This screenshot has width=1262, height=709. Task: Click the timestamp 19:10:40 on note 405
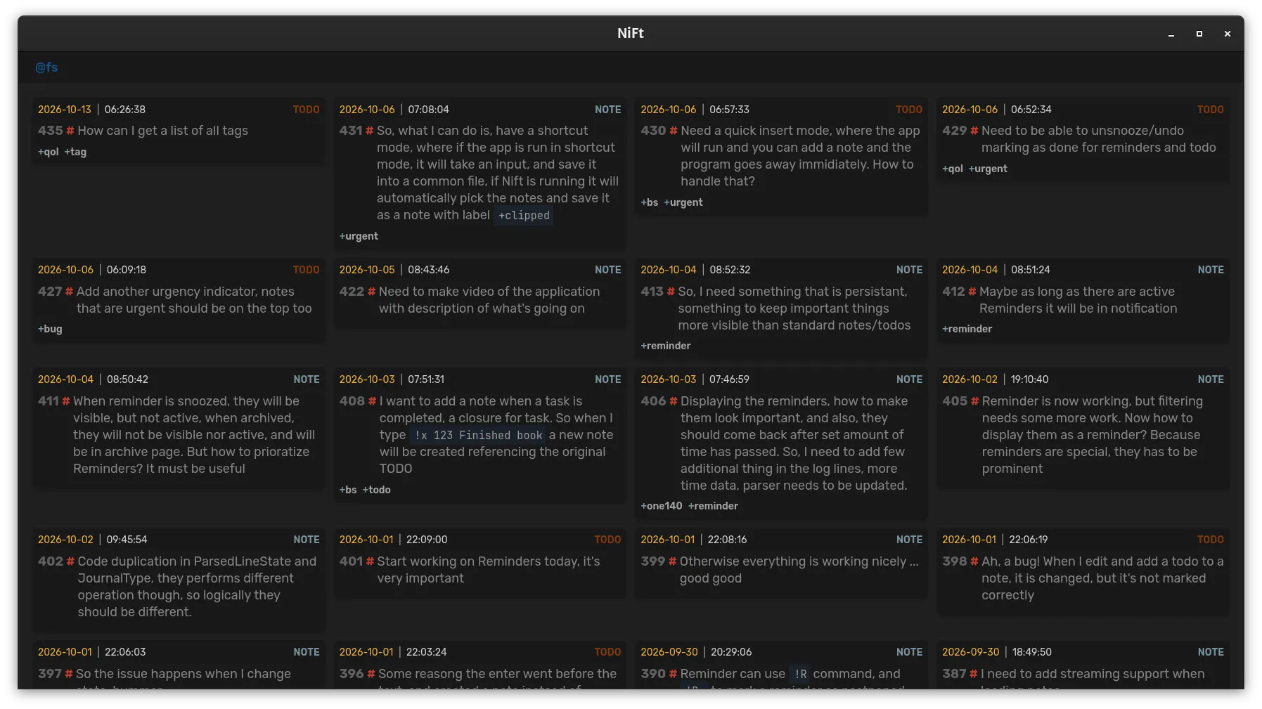click(x=1030, y=379)
